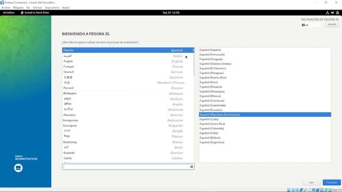Select the Belarusian language row
The width and height of the screenshot is (342, 192).
click(x=128, y=120)
